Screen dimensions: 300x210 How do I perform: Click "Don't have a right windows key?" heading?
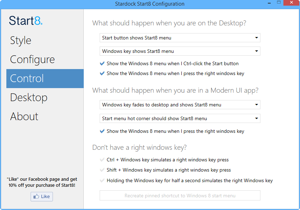tap(139, 147)
